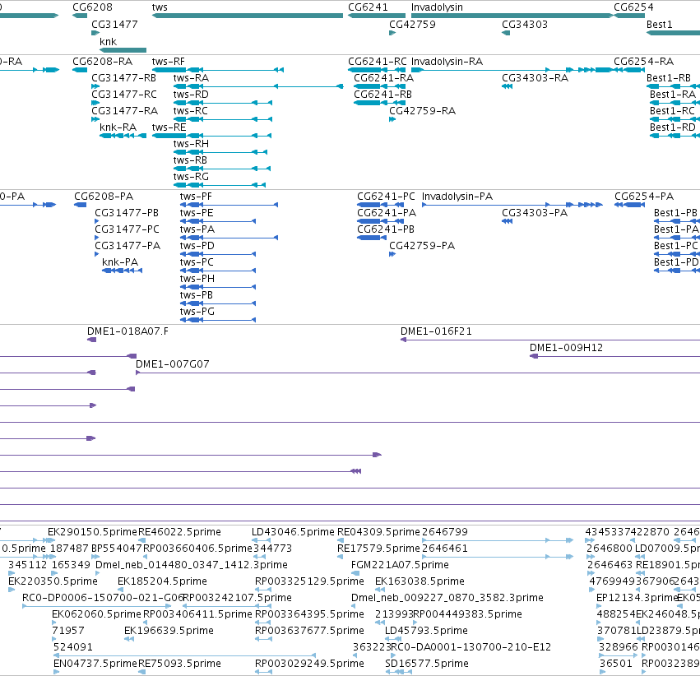The image size is (700, 676).
Task: Click EST SD16577.5prime
Action: pyautogui.click(x=427, y=664)
